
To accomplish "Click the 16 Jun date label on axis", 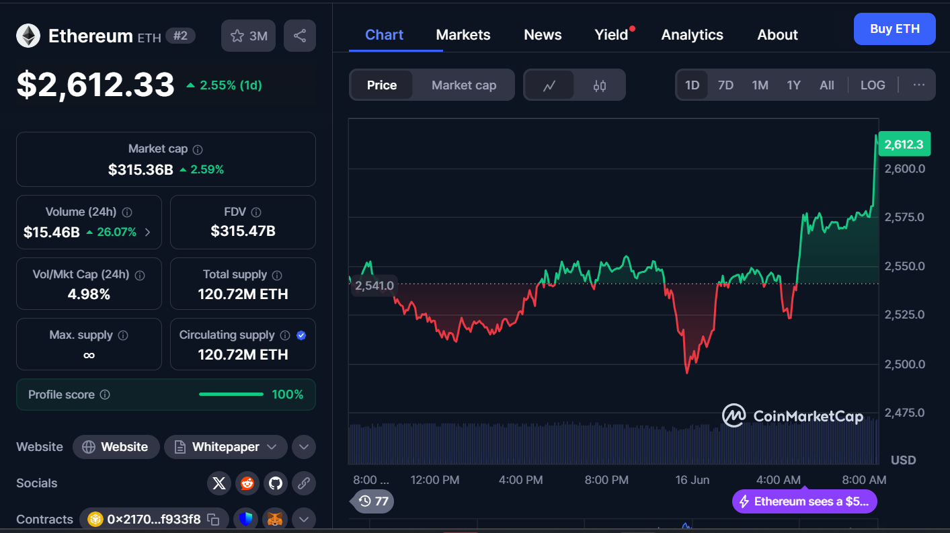I will (692, 480).
